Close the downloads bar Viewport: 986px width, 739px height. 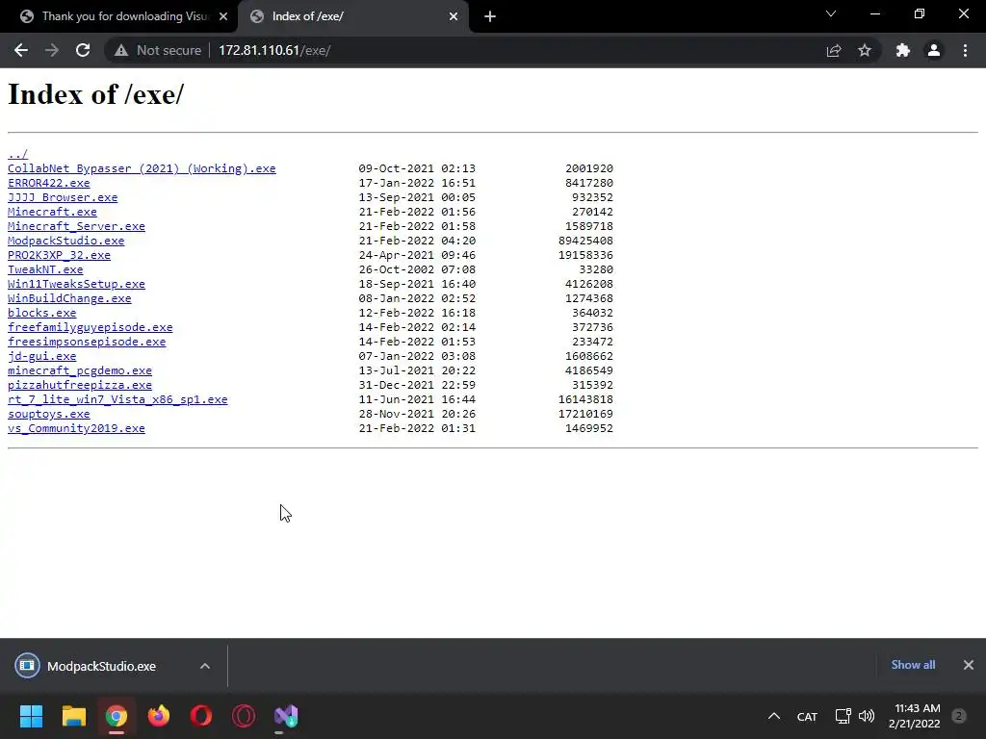tap(969, 665)
